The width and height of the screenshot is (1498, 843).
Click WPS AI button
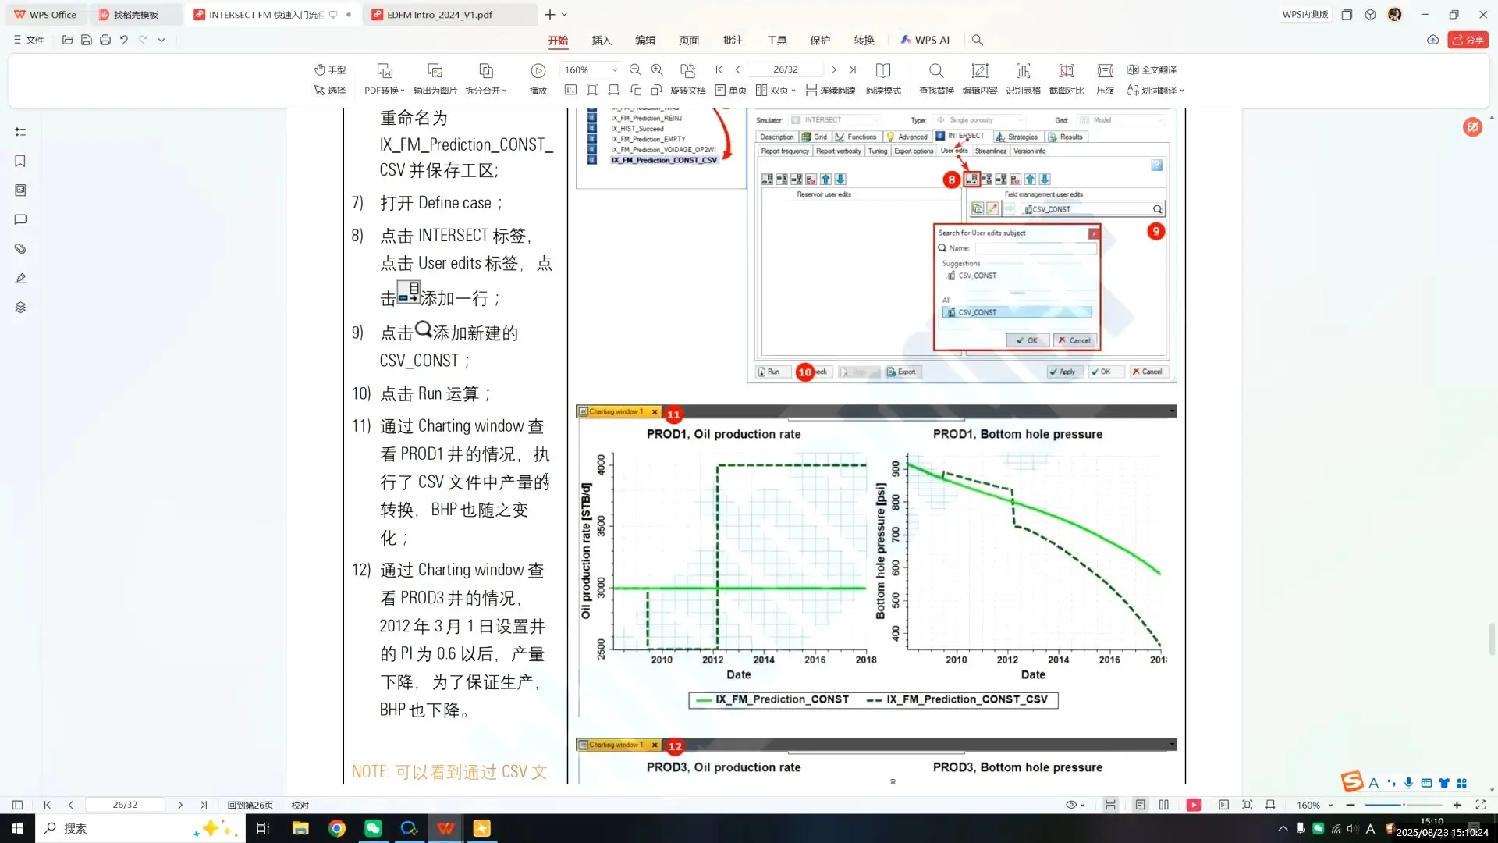[925, 40]
